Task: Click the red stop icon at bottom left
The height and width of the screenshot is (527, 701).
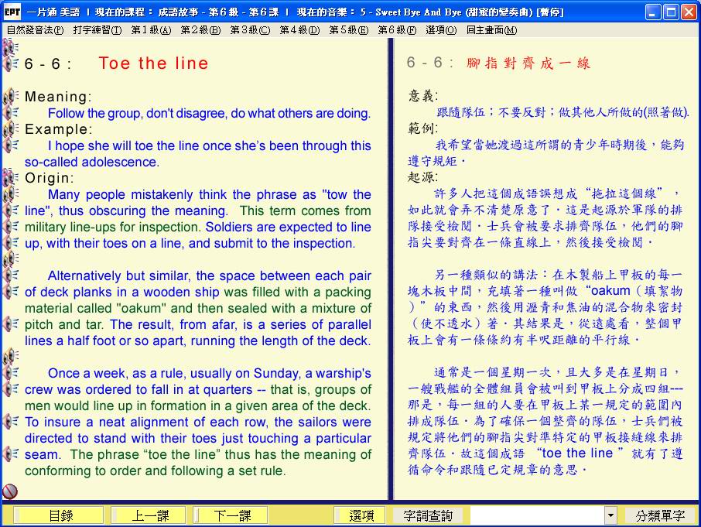Action: 10,491
